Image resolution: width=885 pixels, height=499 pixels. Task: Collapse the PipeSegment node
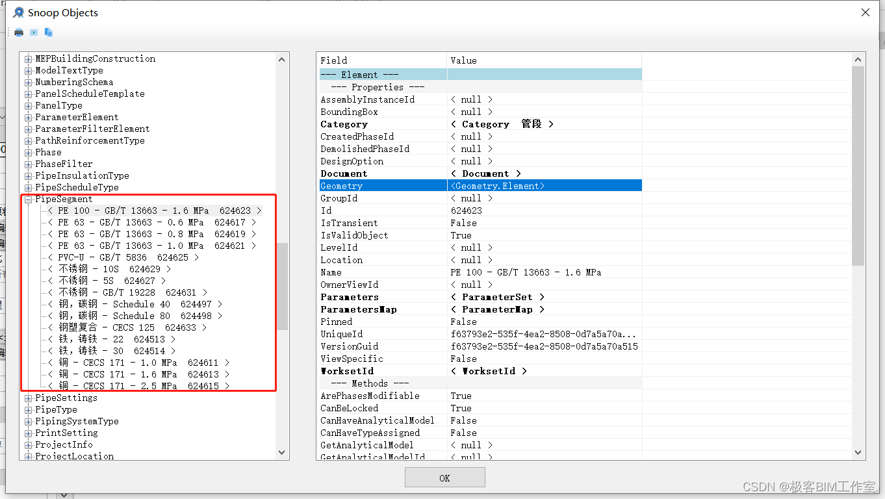tap(29, 199)
